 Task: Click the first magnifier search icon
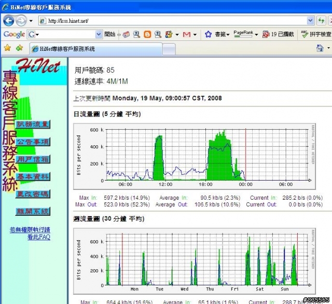tap(136, 34)
